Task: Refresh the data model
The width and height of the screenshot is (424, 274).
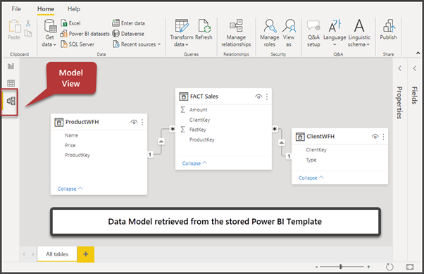Action: 204,30
